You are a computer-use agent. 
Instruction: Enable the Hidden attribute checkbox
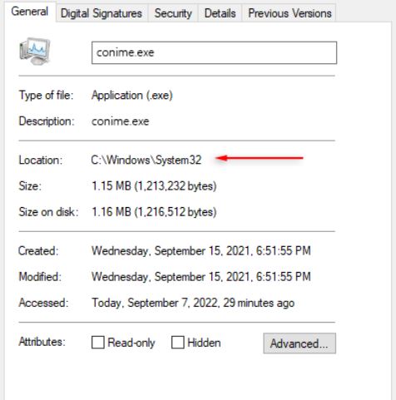point(178,343)
